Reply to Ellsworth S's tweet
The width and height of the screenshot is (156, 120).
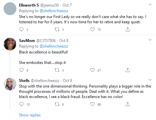point(21,30)
